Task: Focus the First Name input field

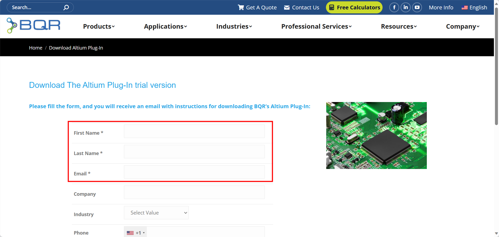Action: point(194,131)
